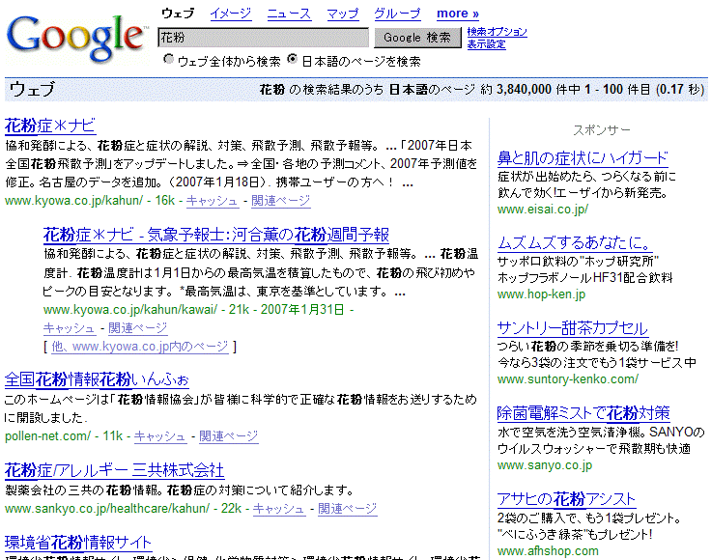711x560 pixels.
Task: Open sponsor ad 'サントリー甜茶カプセル'
Action: pyautogui.click(x=572, y=328)
